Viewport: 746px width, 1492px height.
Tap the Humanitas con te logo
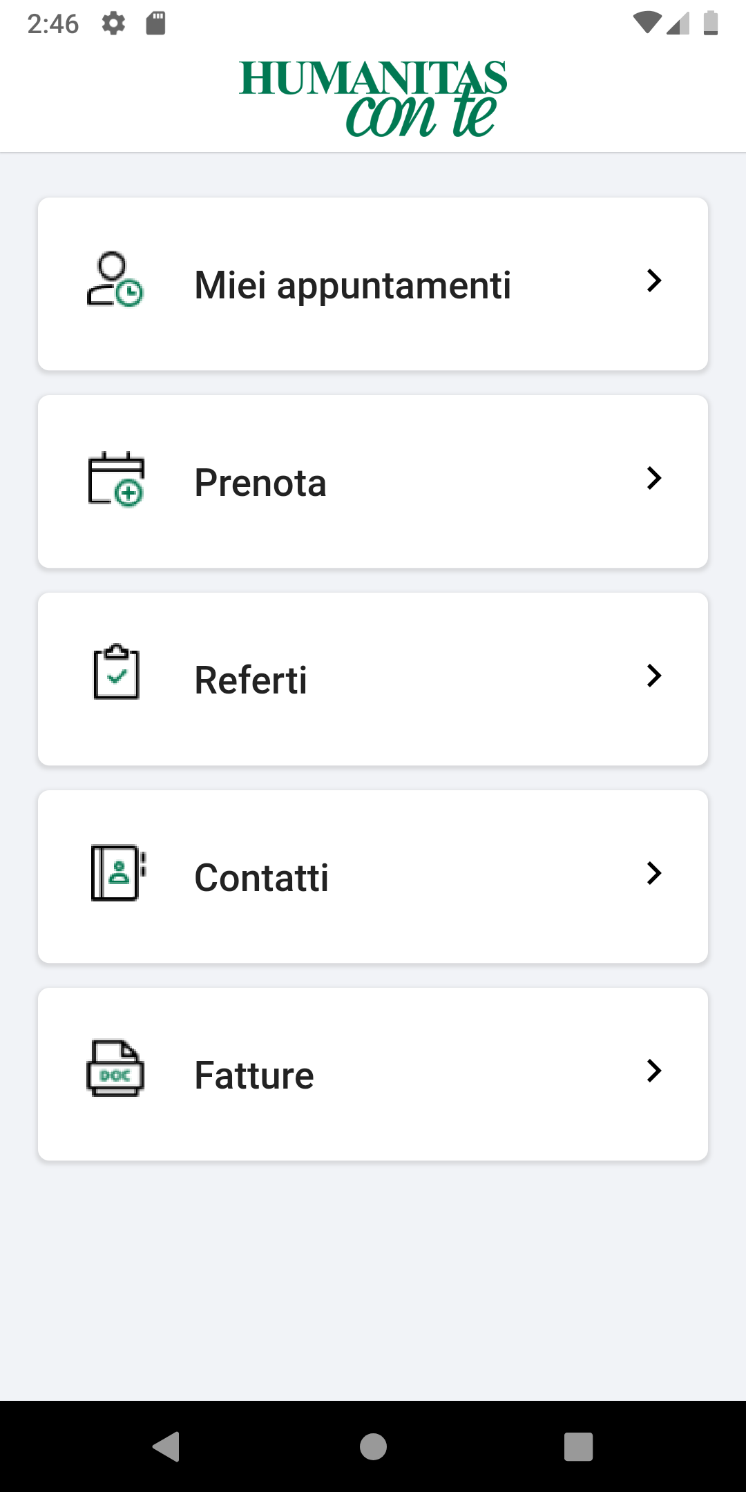373,98
